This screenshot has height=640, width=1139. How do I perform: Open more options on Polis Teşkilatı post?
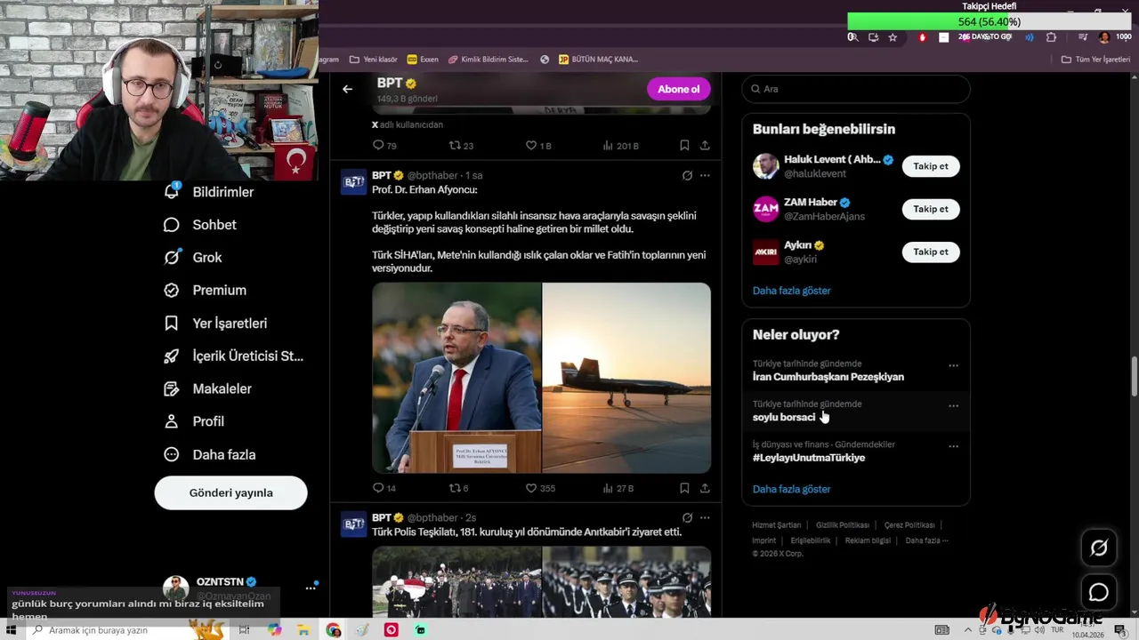[705, 517]
